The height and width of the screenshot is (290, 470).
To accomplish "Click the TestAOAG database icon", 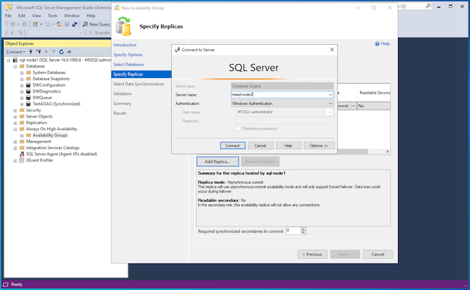I will tap(28, 104).
